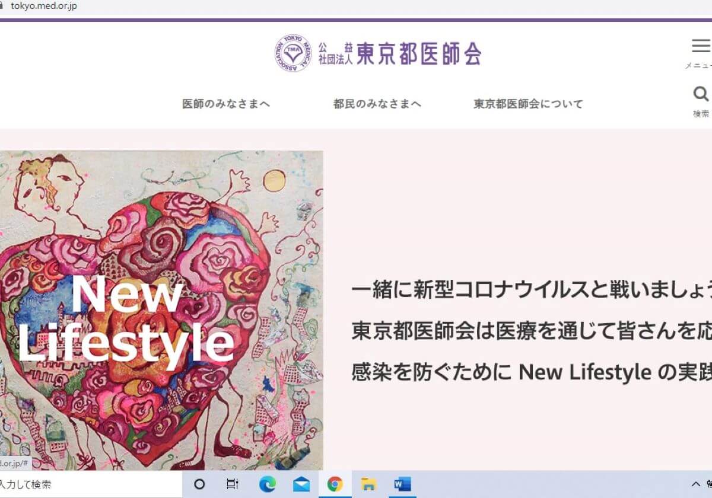Expand the system tray hidden icons arrow
The image size is (712, 498).
click(x=696, y=484)
